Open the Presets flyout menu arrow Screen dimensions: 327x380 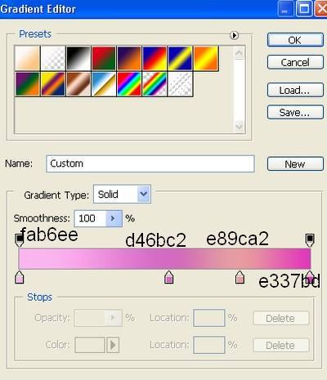tap(234, 35)
